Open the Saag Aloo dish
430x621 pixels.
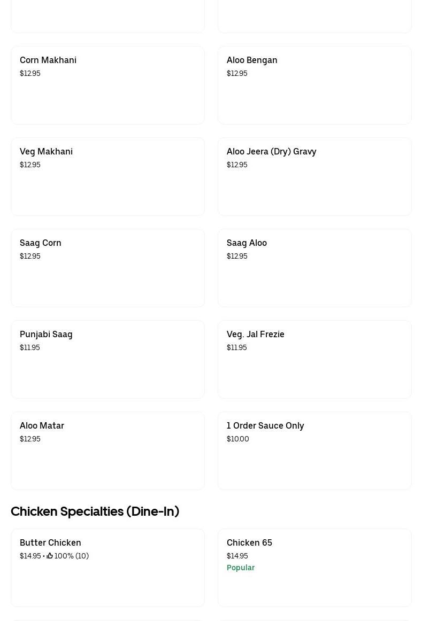[314, 268]
